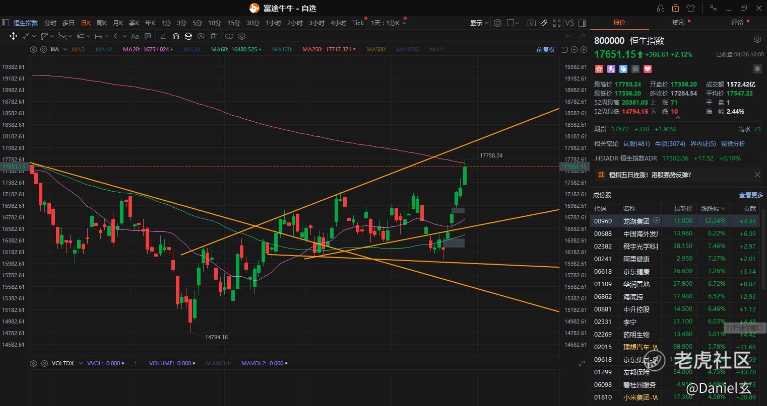
Task: Click the red heart favorite icon
Action: (x=648, y=69)
